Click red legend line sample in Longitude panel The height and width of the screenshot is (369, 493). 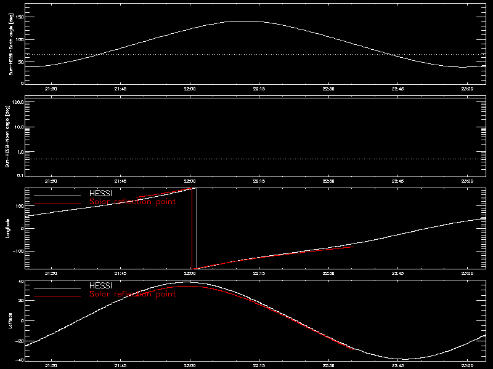pos(57,204)
